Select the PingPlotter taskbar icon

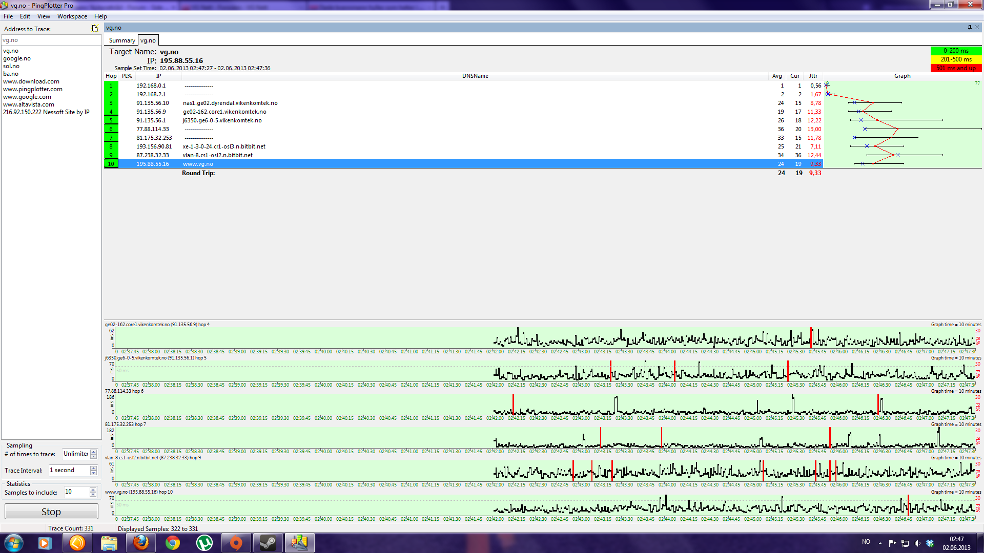(x=300, y=543)
